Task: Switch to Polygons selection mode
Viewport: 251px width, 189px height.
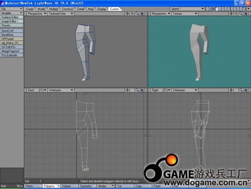Action: click(x=51, y=186)
